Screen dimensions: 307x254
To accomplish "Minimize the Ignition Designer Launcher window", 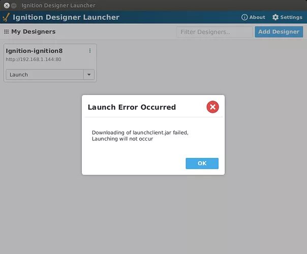I will pos(14,6).
